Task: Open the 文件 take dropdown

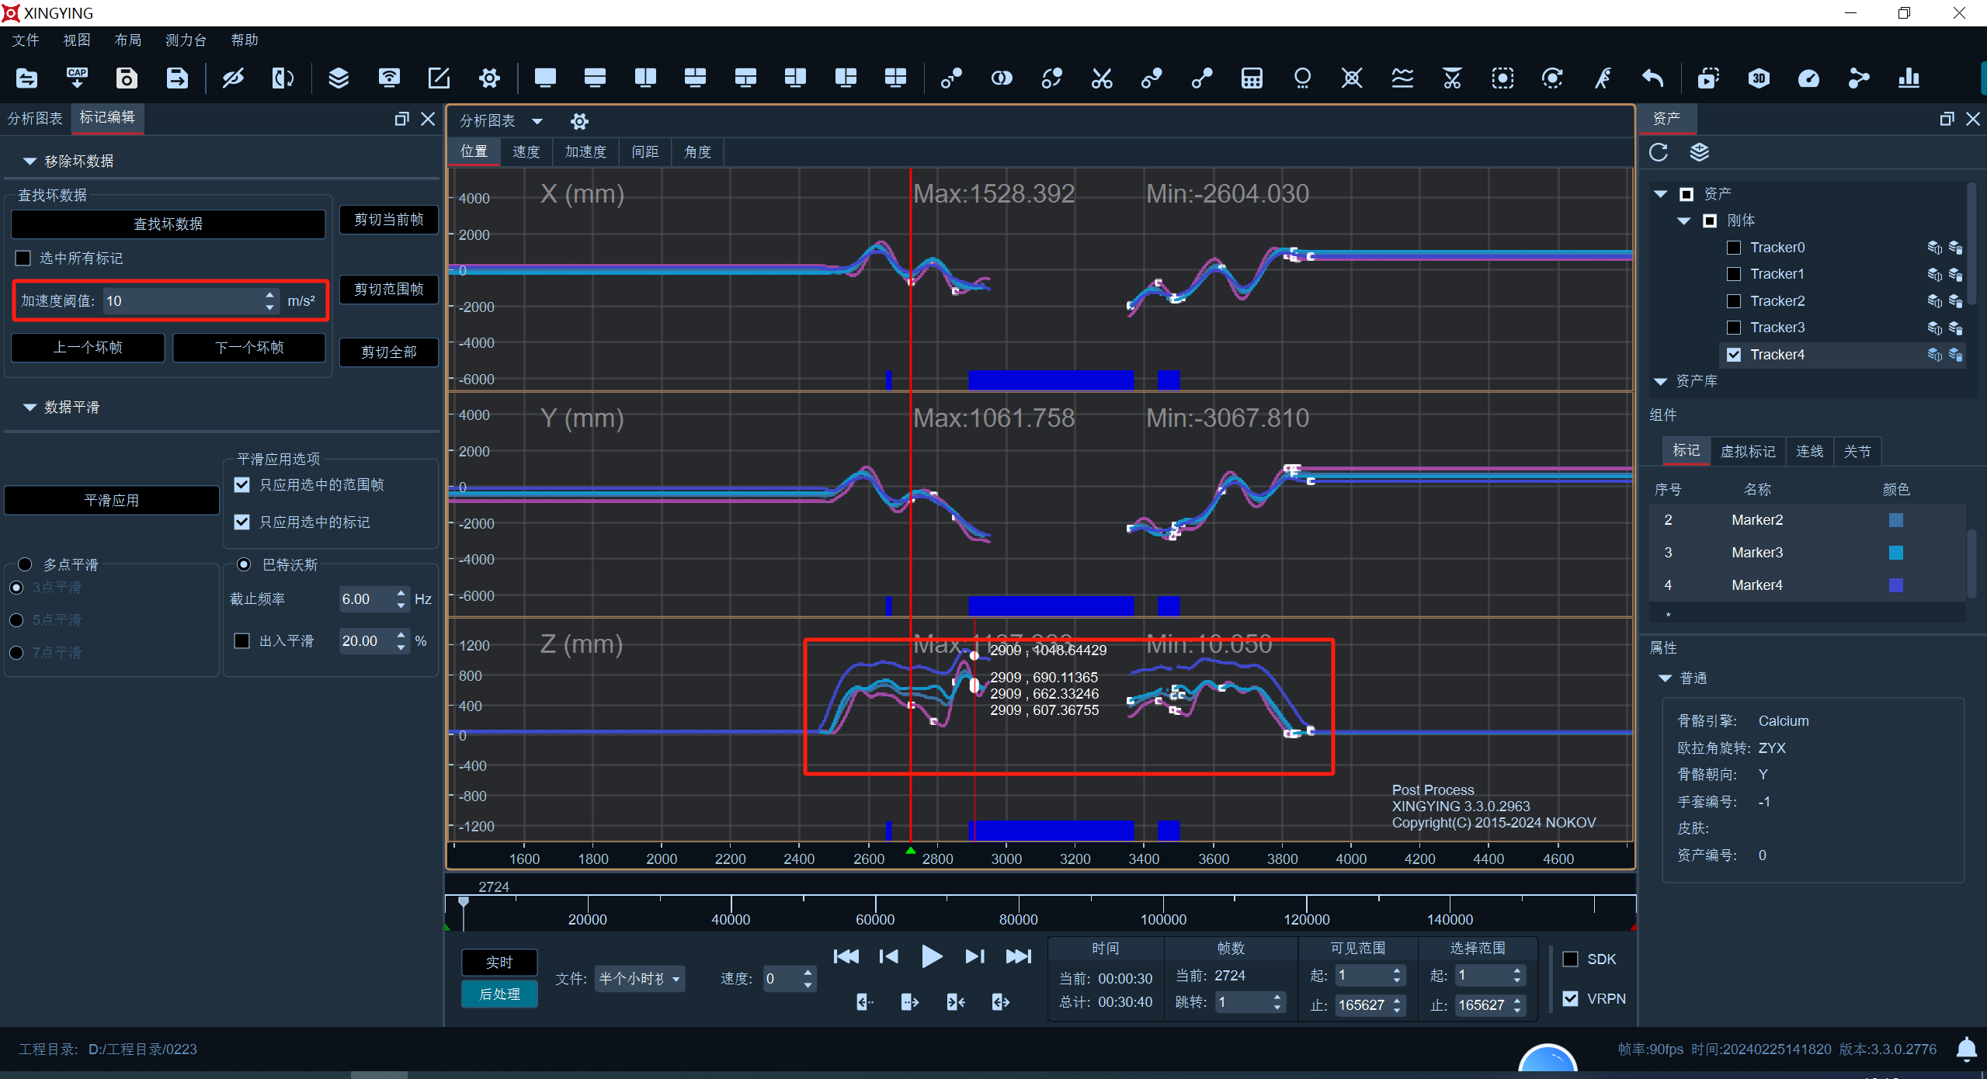Action: coord(639,979)
